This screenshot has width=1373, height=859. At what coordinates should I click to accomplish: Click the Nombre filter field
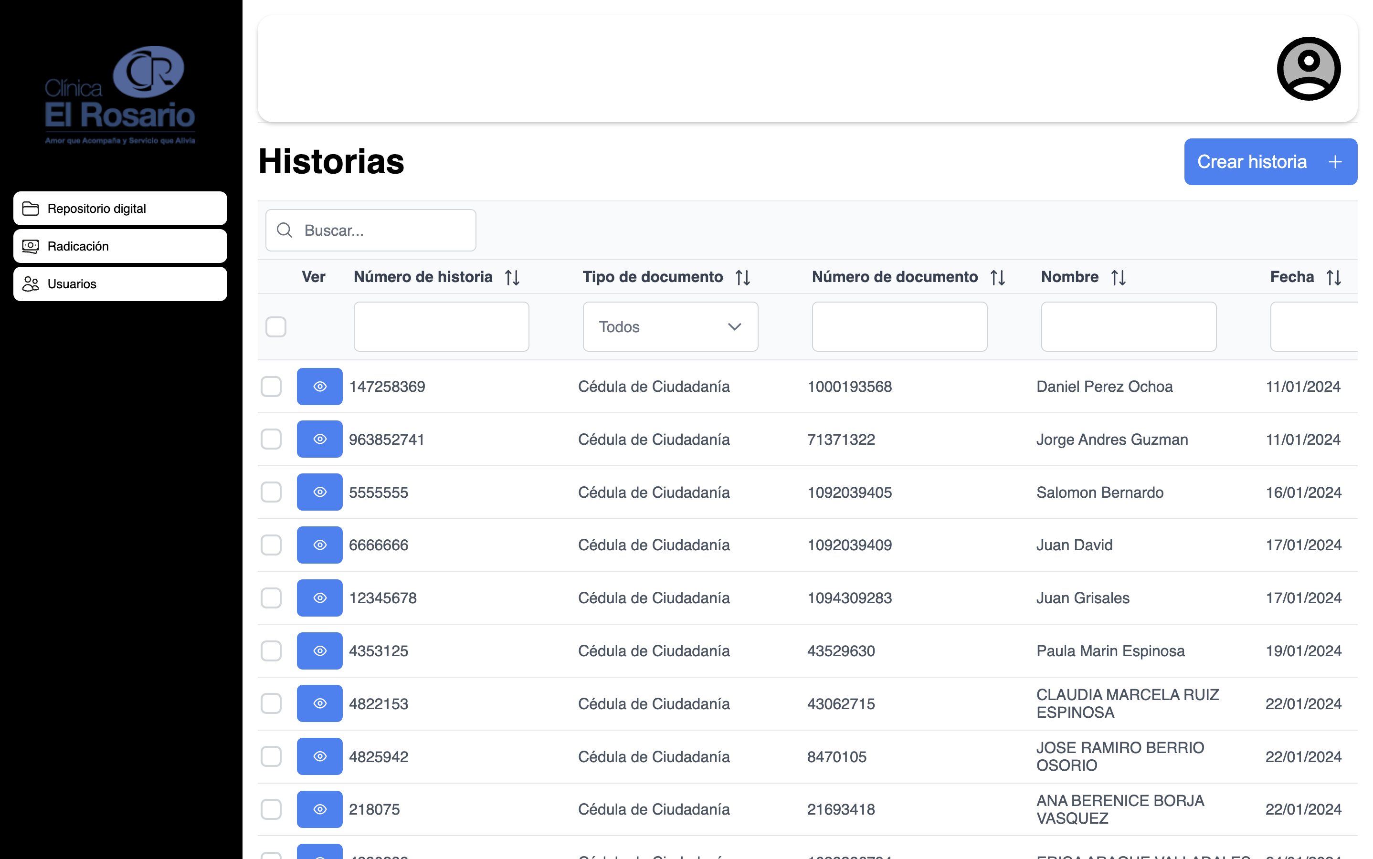point(1129,327)
